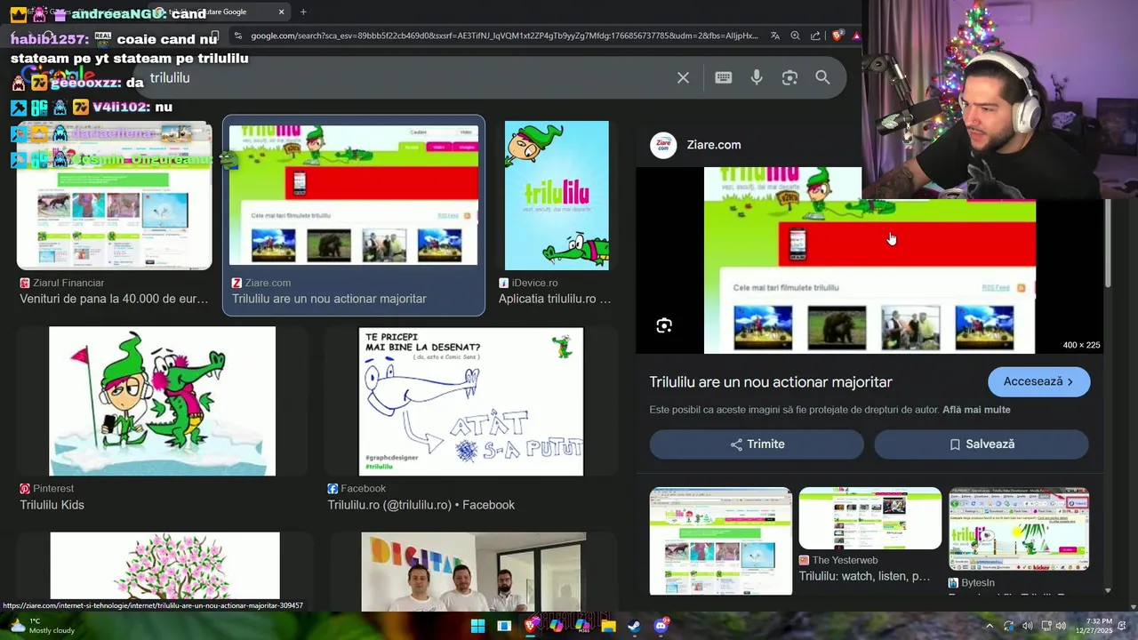Open the Află mai multe link
1138x640 pixels.
click(x=976, y=410)
